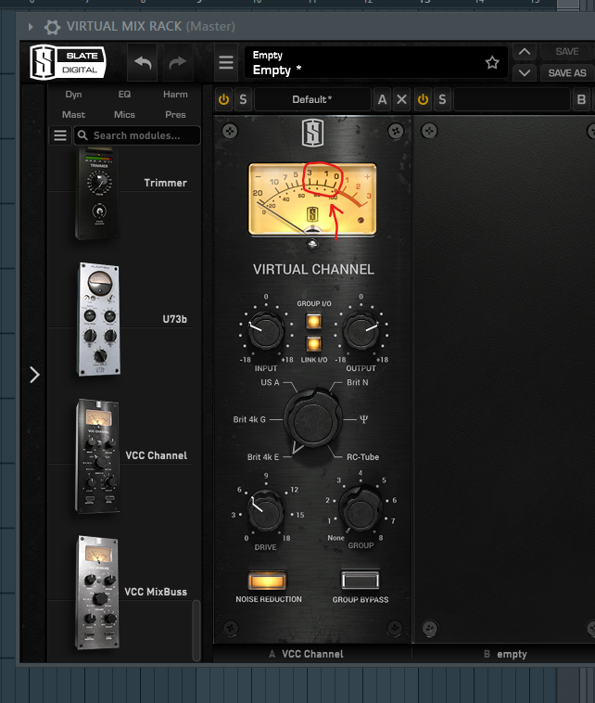Collapse module browser with chevron arrow
This screenshot has height=703, width=595.
[x=34, y=375]
